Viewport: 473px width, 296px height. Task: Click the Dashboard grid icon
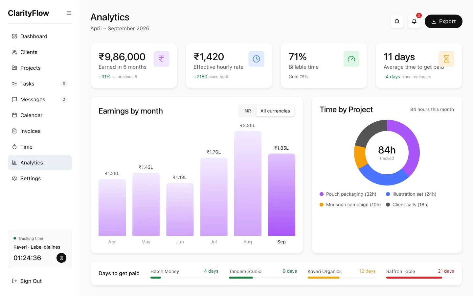coord(14,36)
